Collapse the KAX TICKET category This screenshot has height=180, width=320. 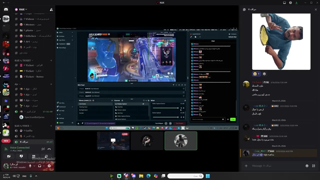click(x=24, y=60)
